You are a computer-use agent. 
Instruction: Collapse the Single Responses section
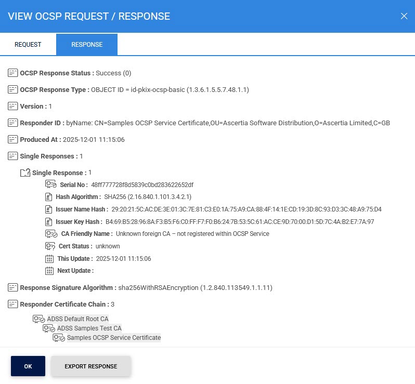click(13, 156)
